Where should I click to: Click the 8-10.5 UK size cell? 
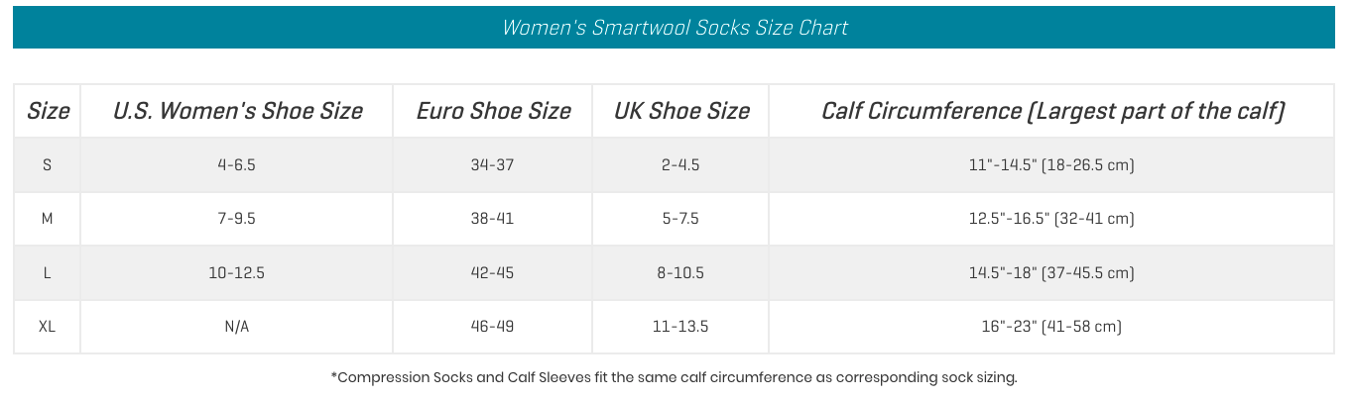pyautogui.click(x=681, y=273)
